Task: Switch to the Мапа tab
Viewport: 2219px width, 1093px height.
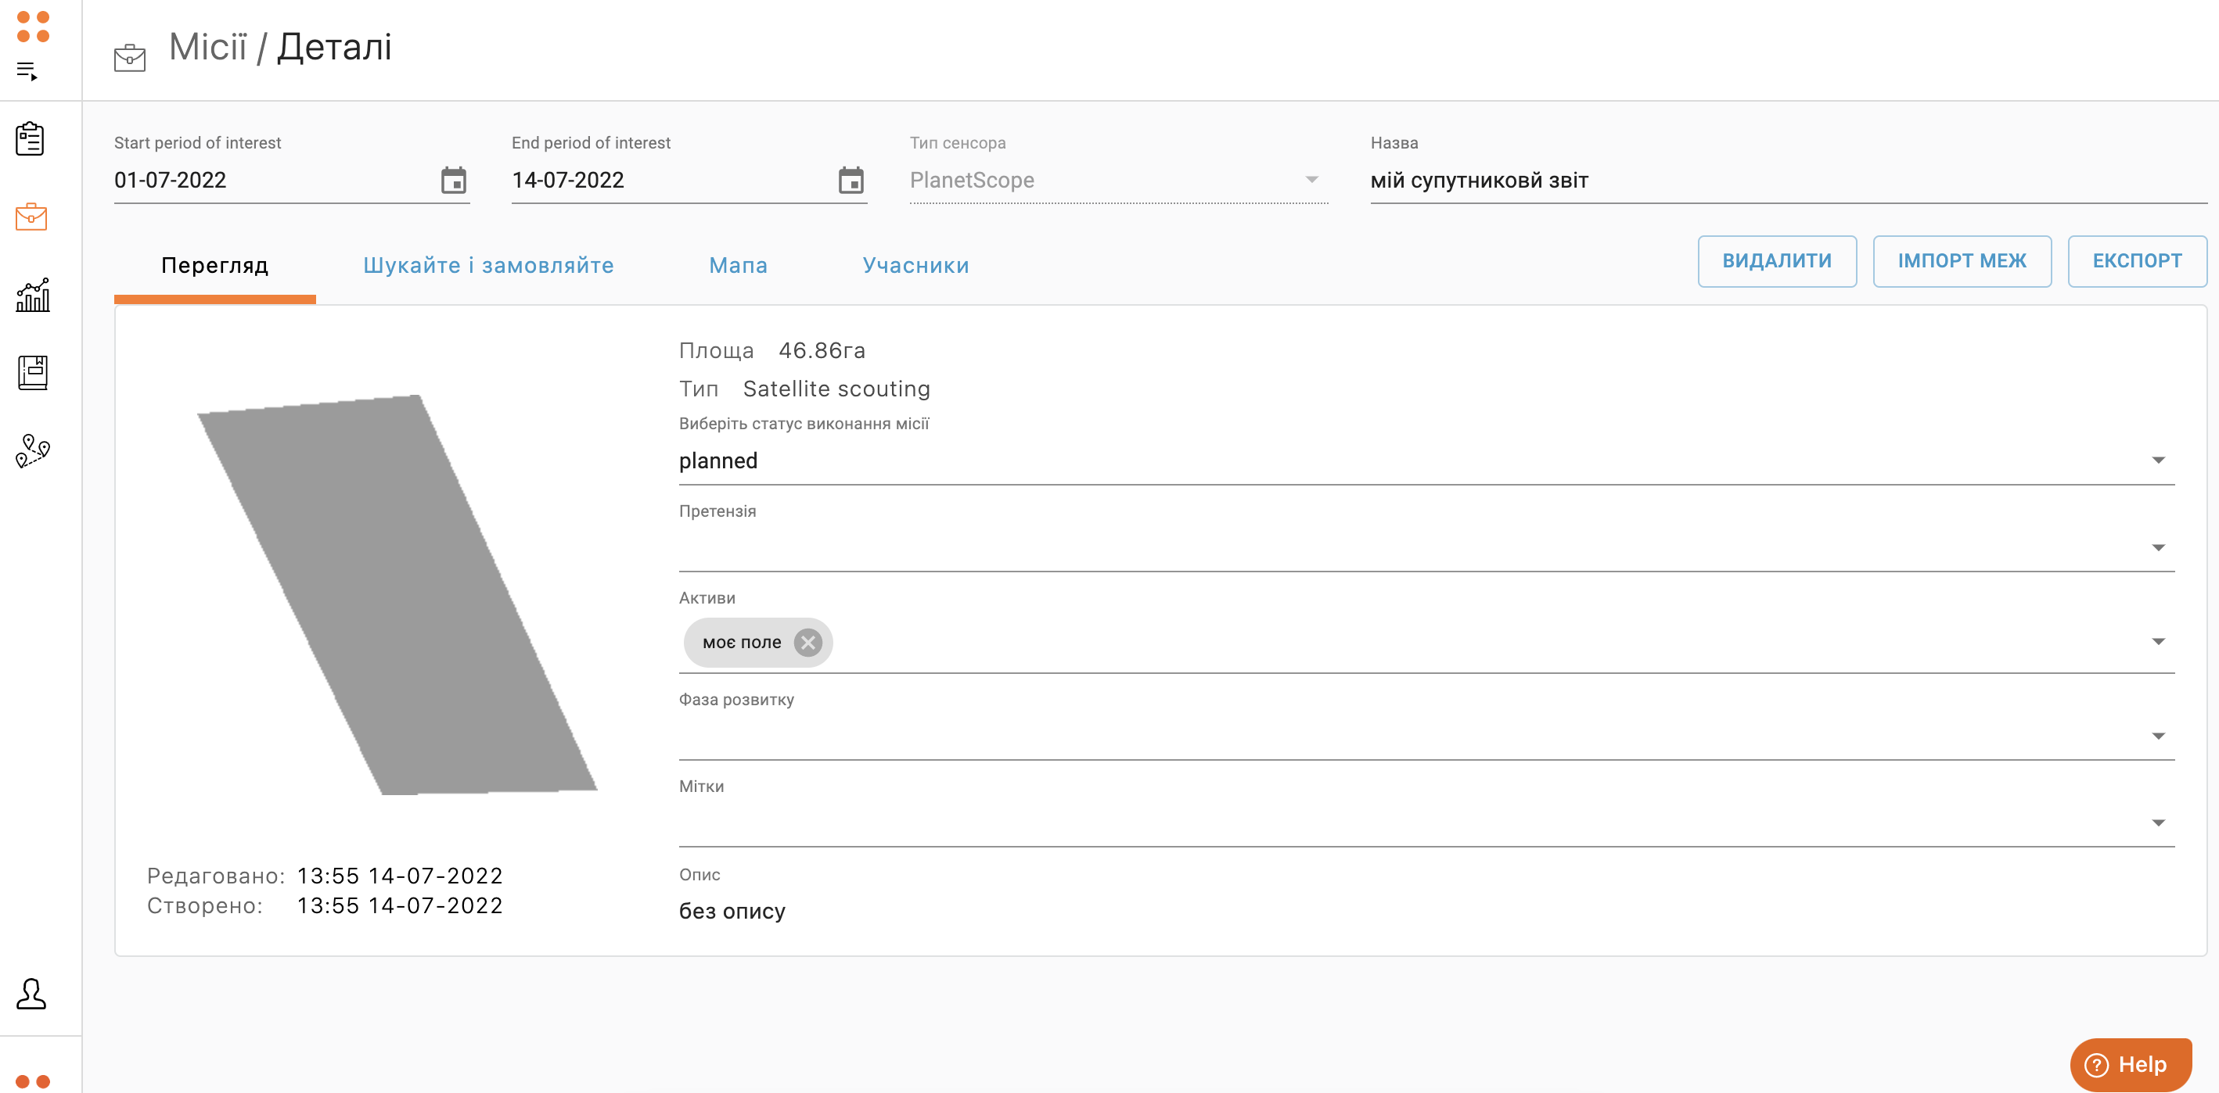Action: click(737, 265)
